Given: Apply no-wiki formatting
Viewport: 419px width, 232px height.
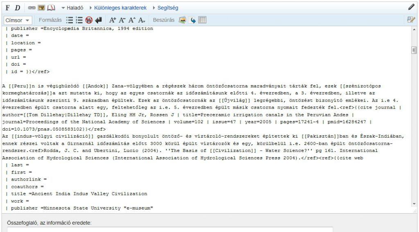Looking at the screenshot, I should pos(89,20).
